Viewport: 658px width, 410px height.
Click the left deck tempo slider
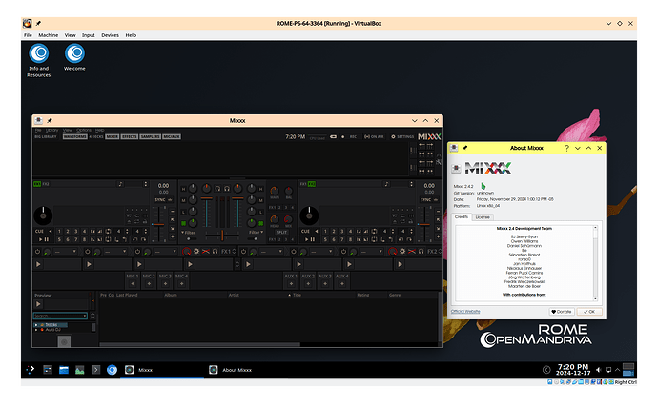pyautogui.click(x=158, y=225)
